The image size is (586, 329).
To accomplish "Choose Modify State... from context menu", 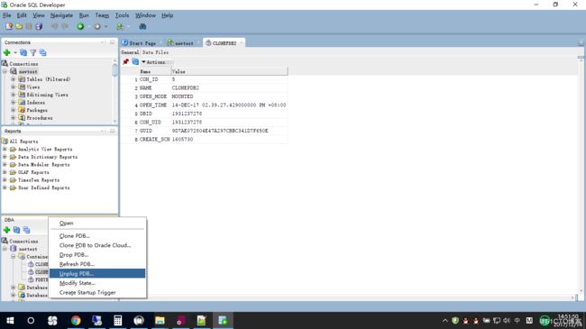I will [x=97, y=283].
